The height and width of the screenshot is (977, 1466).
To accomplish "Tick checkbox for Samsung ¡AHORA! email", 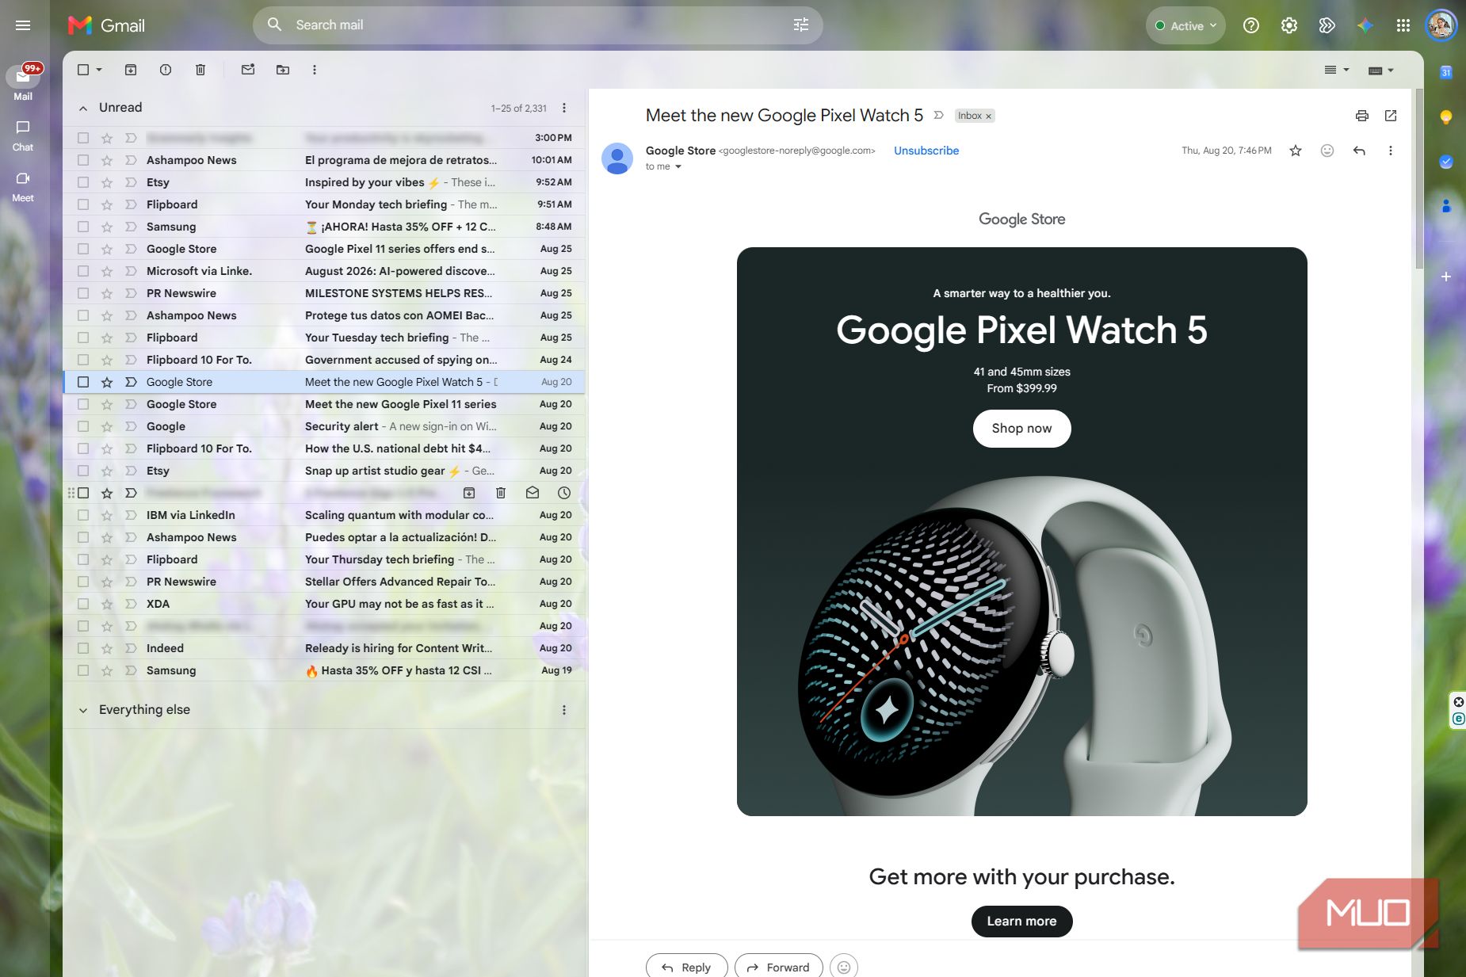I will coord(83,227).
